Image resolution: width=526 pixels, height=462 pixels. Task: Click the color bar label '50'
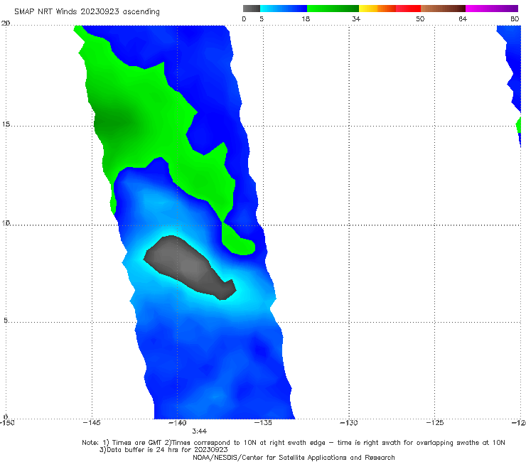pyautogui.click(x=420, y=18)
